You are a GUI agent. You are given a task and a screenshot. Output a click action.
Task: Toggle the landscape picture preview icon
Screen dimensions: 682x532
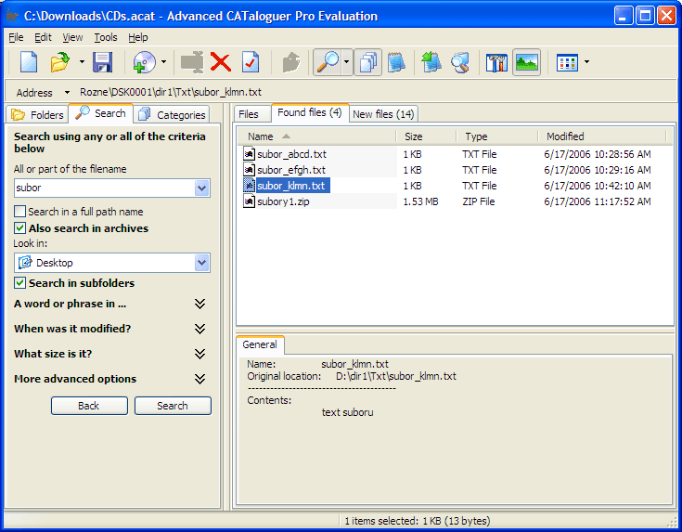(x=526, y=62)
